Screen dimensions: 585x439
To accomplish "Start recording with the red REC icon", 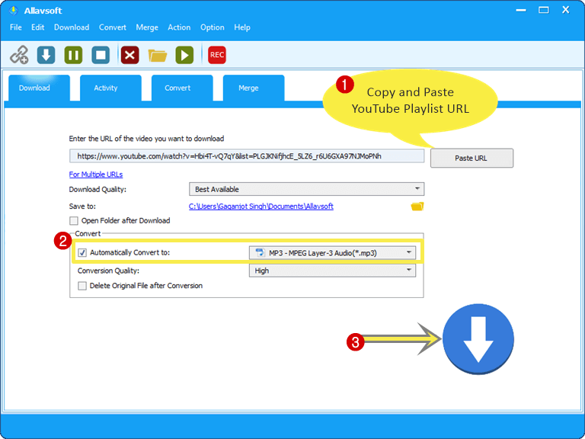I will (217, 55).
